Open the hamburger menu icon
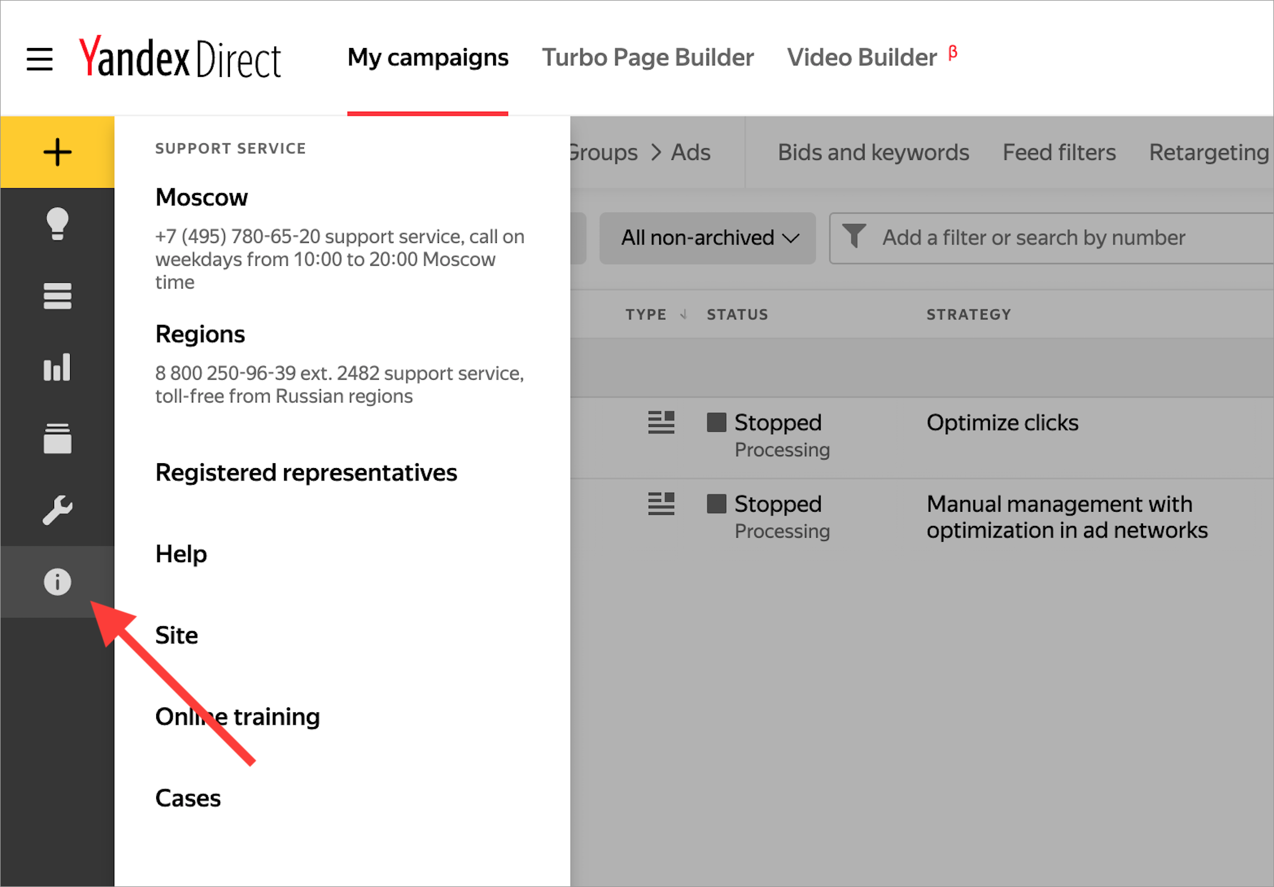Viewport: 1274px width, 887px height. (x=39, y=59)
